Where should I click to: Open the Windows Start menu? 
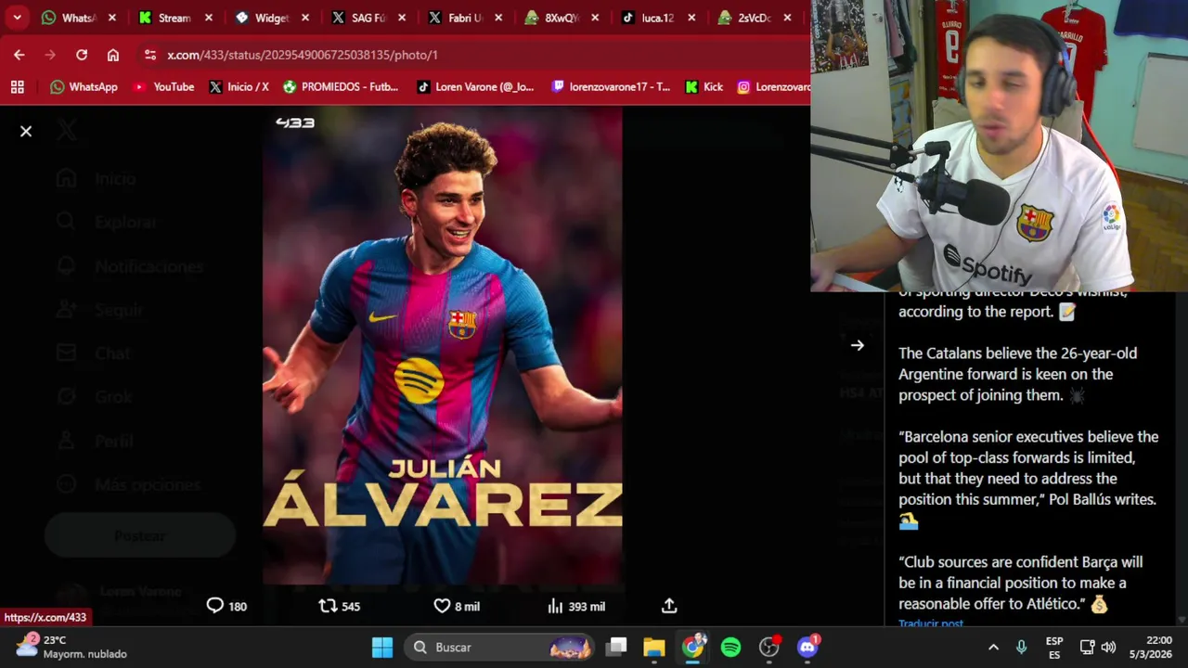[x=382, y=647]
